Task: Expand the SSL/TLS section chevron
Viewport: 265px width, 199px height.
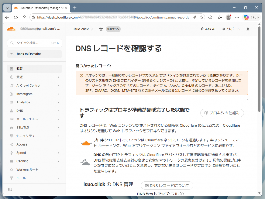Action: [58, 128]
